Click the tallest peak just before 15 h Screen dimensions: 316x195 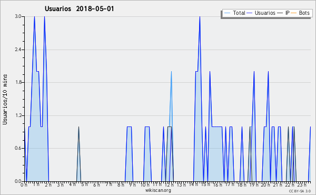[200, 17]
